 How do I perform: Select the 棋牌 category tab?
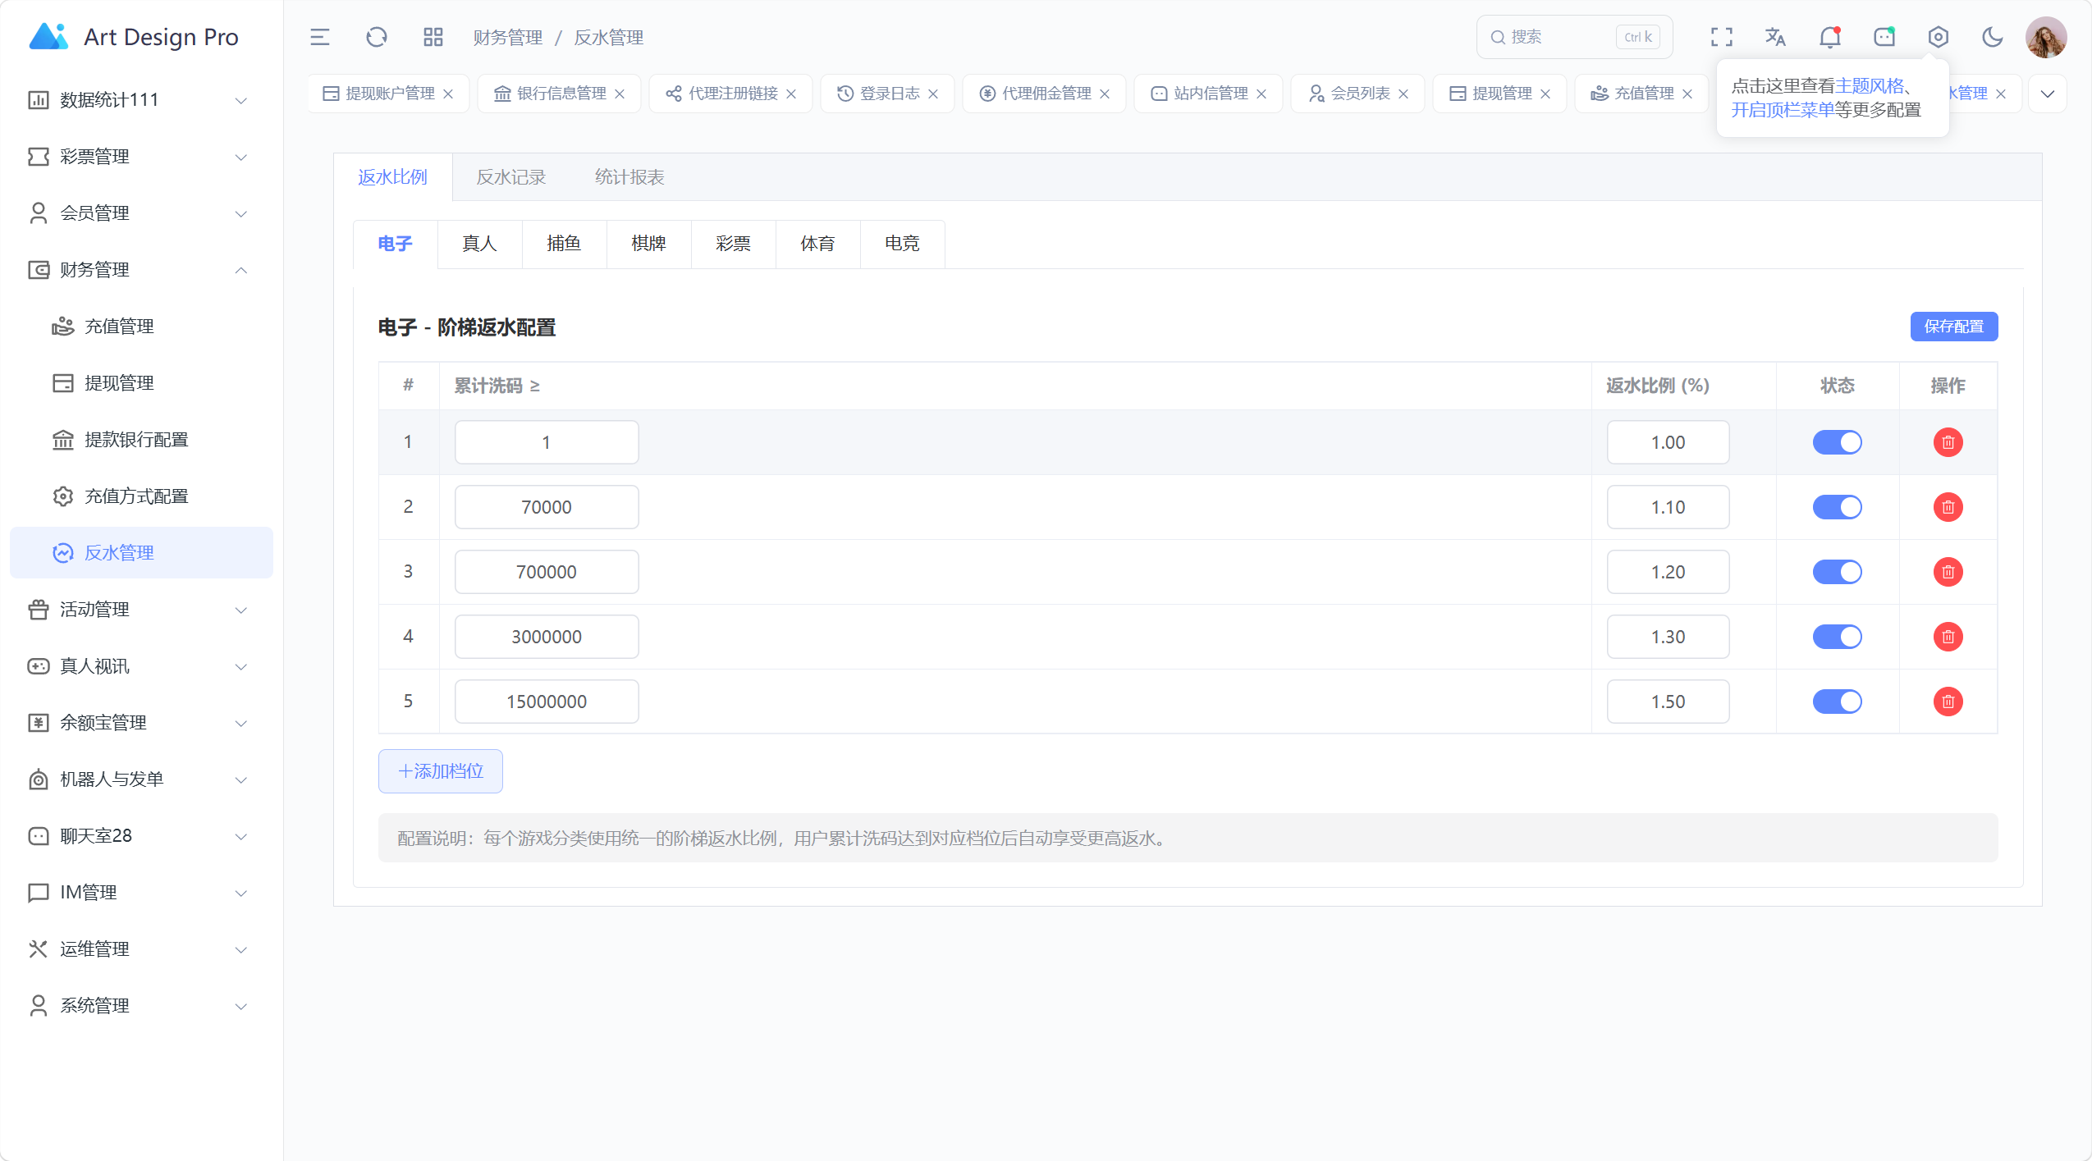click(x=648, y=244)
